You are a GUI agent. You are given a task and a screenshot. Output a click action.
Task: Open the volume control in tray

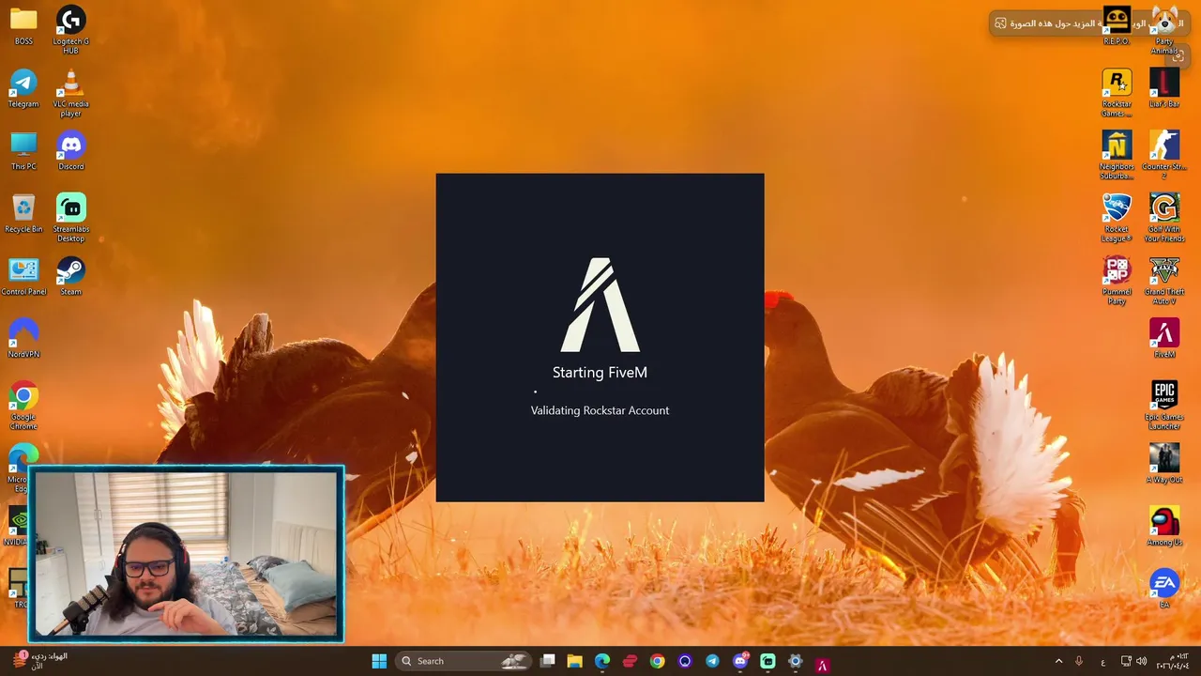click(x=1142, y=661)
